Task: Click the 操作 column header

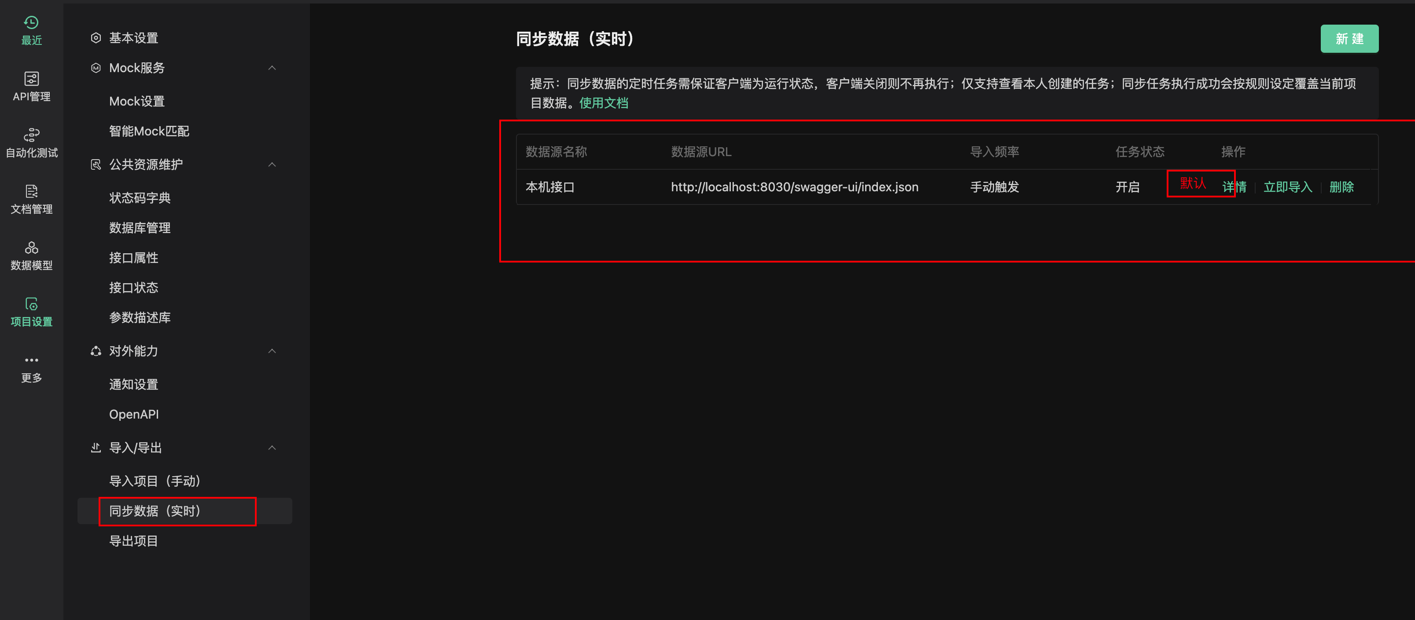Action: [1233, 152]
